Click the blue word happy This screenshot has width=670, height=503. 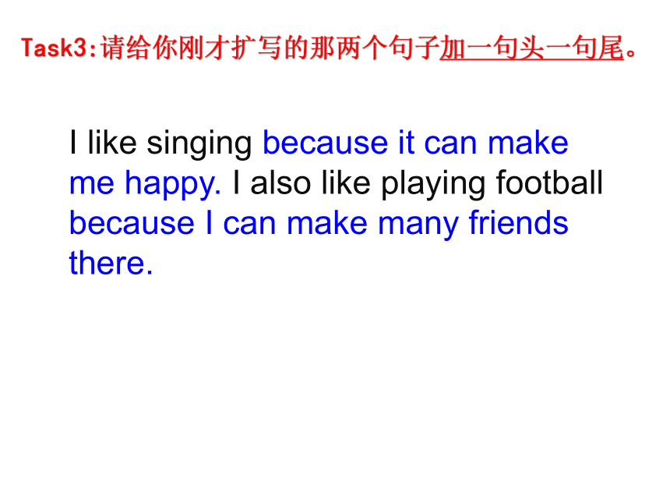(173, 186)
